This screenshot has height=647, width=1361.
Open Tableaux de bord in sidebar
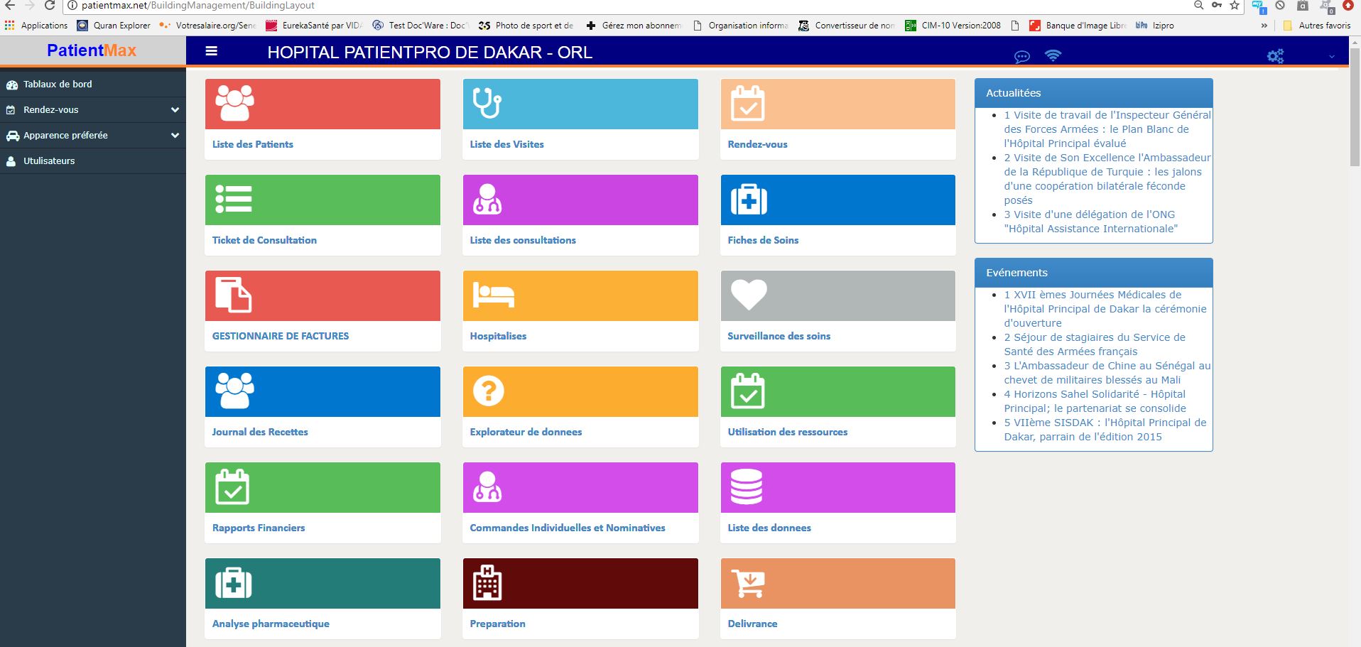tap(58, 85)
